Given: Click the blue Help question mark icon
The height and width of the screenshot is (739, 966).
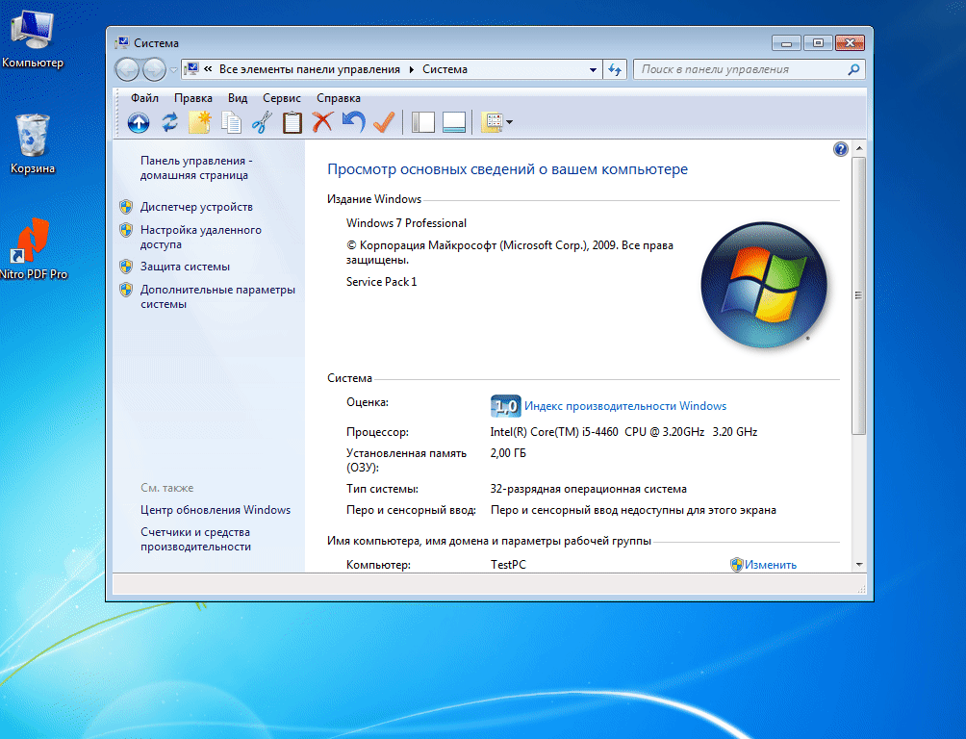Looking at the screenshot, I should point(840,149).
